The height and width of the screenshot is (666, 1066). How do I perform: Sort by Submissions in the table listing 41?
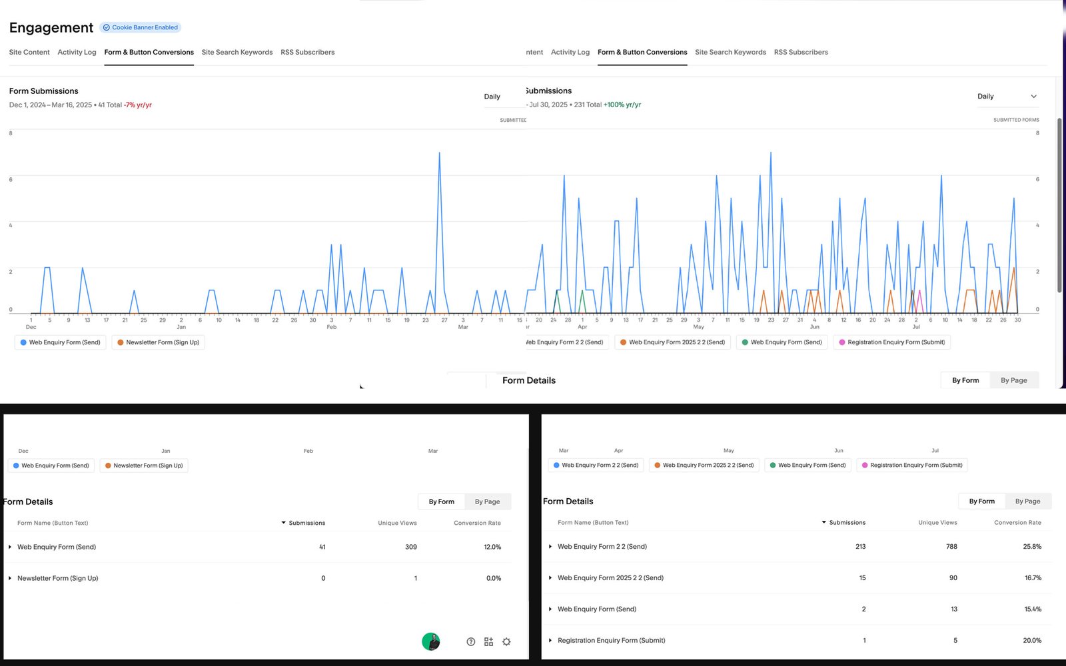click(x=303, y=523)
